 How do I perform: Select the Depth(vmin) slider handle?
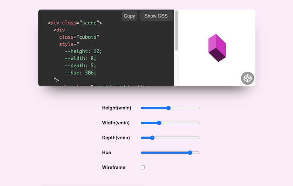(x=152, y=138)
